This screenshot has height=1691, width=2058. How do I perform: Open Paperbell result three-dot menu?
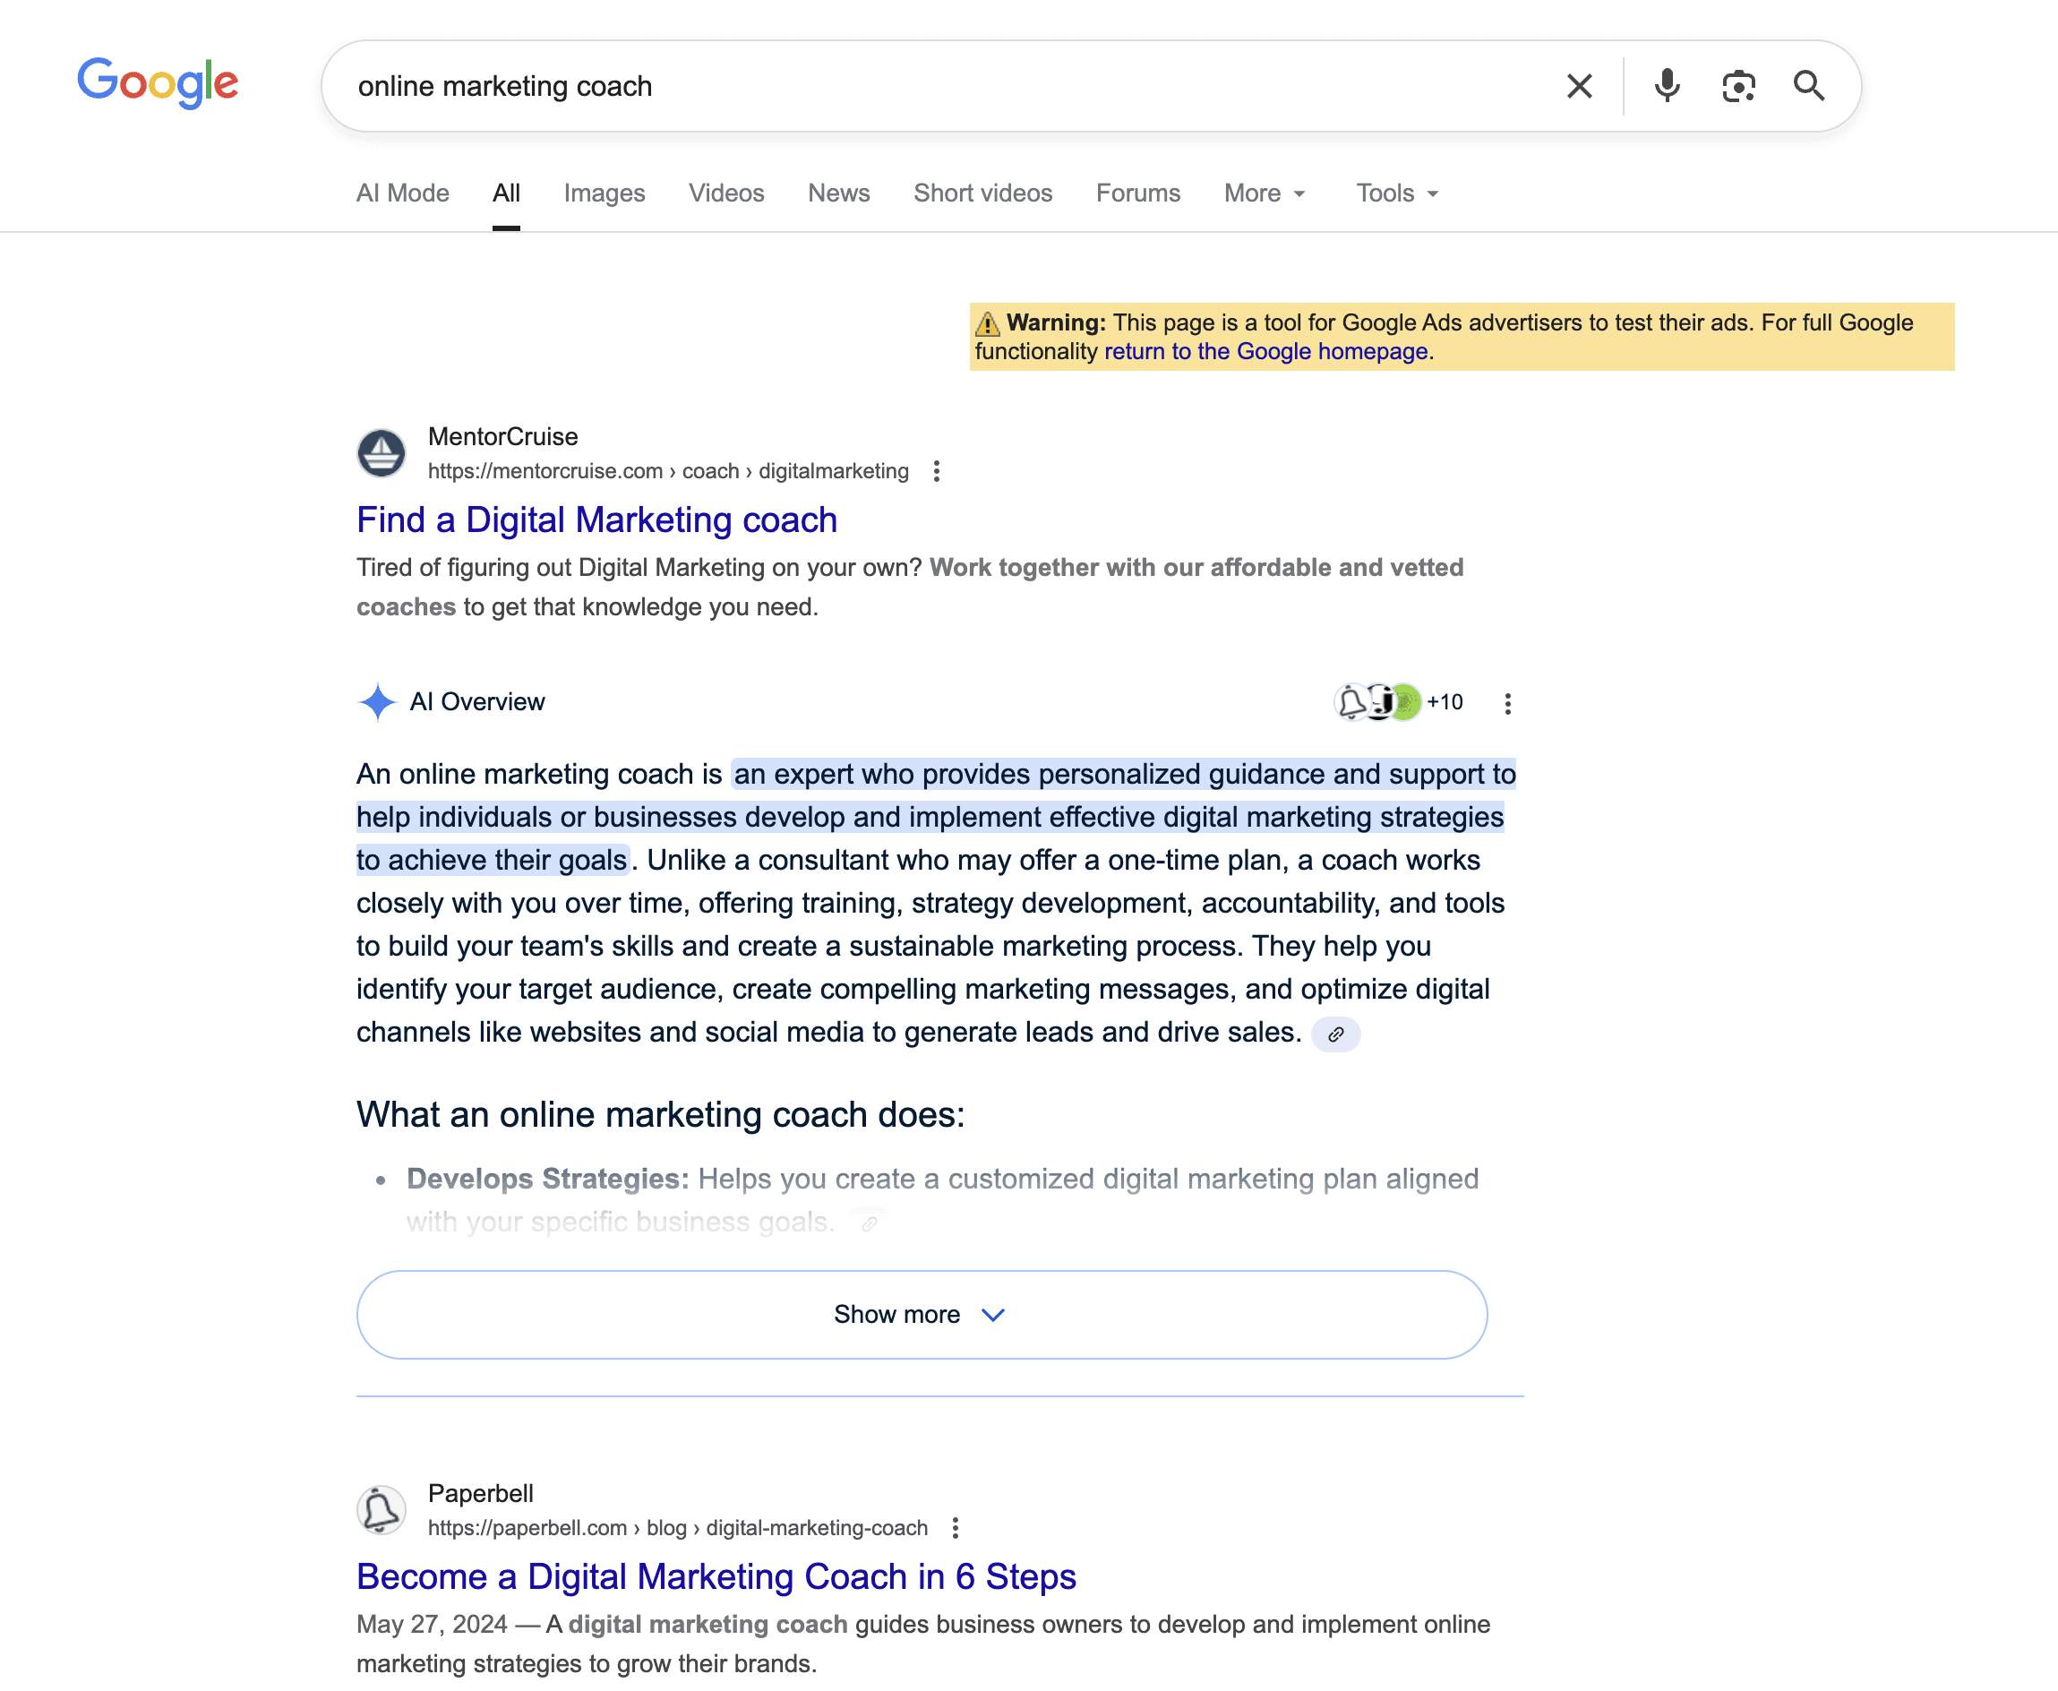(x=956, y=1527)
